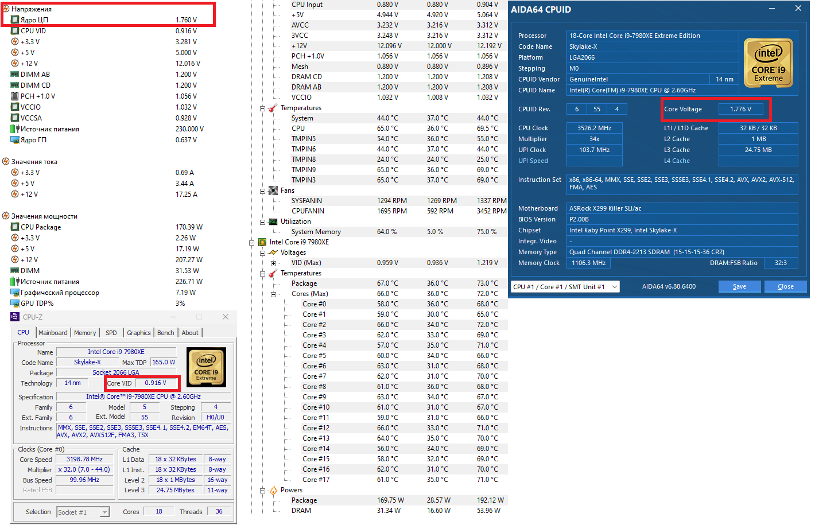Screen dimensions: 815x525
Task: Open the Graphics tab in CPU-Z
Action: 139,333
